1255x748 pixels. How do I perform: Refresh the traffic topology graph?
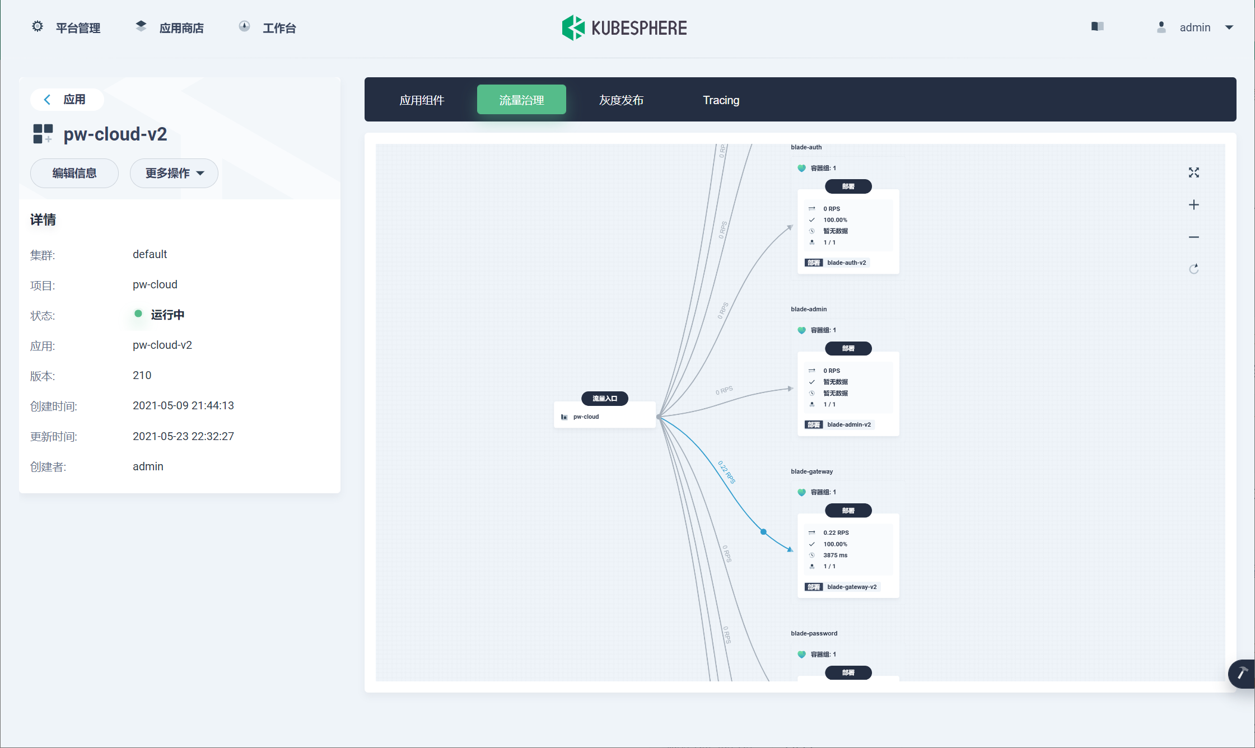click(1193, 269)
